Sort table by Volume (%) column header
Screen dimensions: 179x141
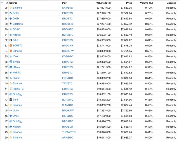pos(146,3)
